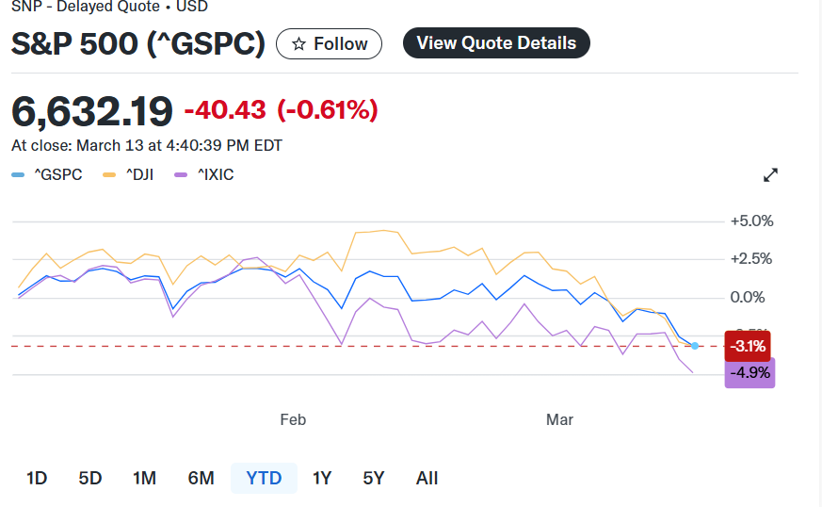Click the blue endpoint dot on chart
Image resolution: width=822 pixels, height=507 pixels.
coord(695,346)
